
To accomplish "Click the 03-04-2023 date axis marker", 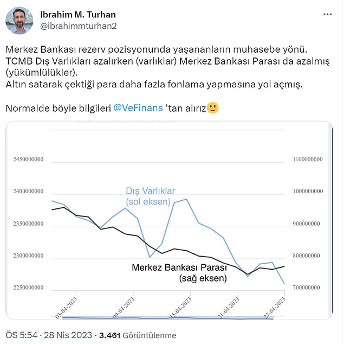I will [x=66, y=308].
